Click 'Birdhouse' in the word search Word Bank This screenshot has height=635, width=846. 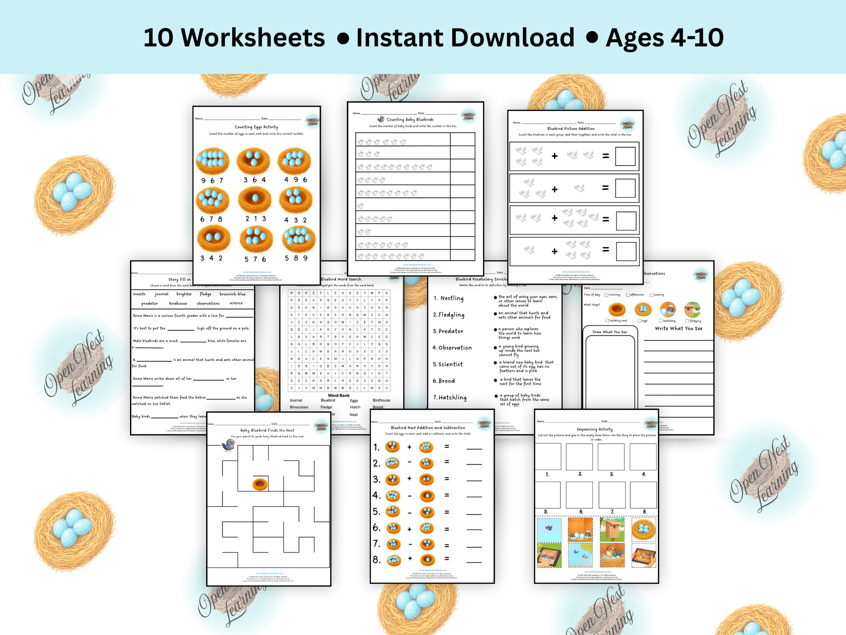pyautogui.click(x=381, y=400)
